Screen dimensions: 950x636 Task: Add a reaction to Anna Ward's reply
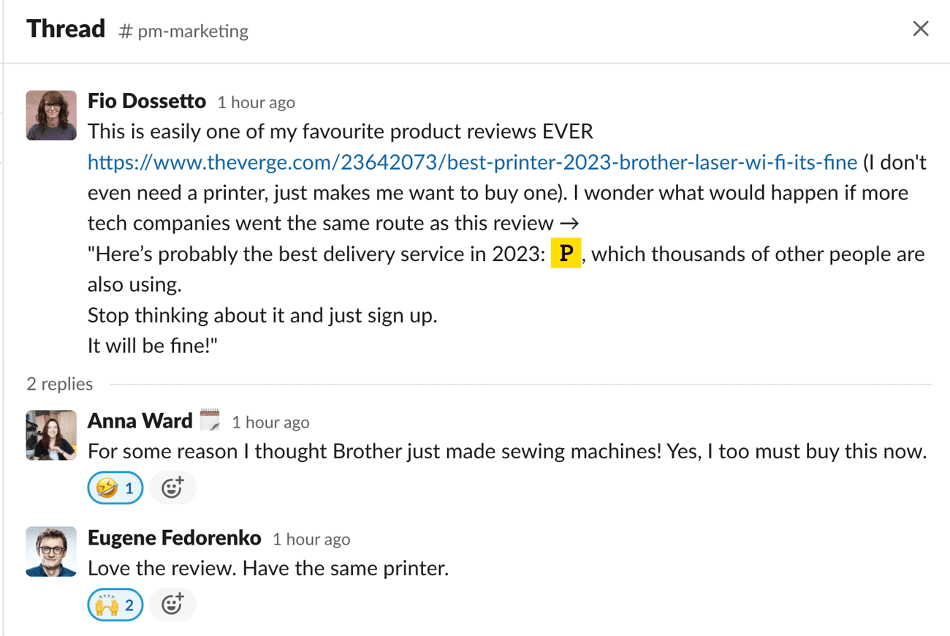[x=172, y=488]
